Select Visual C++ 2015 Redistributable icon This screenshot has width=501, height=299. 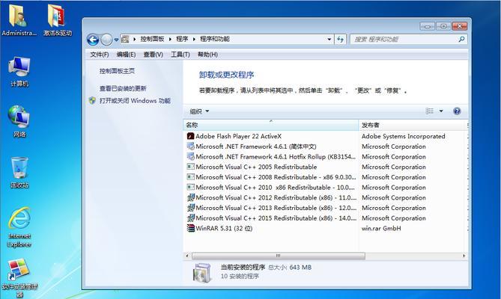(x=190, y=218)
